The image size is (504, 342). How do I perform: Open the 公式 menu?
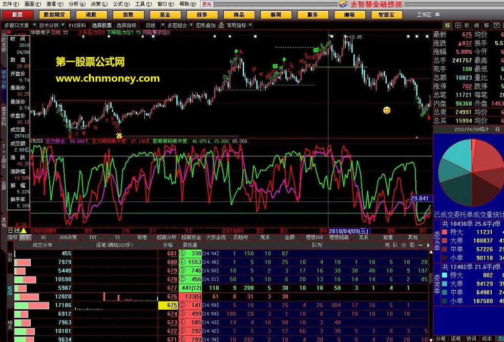[121, 4]
